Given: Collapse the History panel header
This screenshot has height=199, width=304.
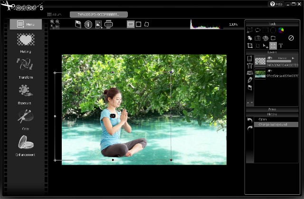Looking at the screenshot, I should point(272,114).
